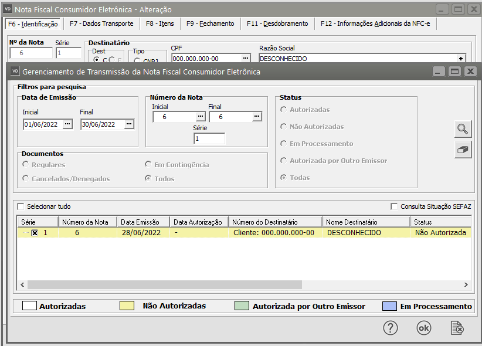Screen dimensions: 482x346
Task: Click plus icon beside Razão Social field
Action: tap(461, 59)
